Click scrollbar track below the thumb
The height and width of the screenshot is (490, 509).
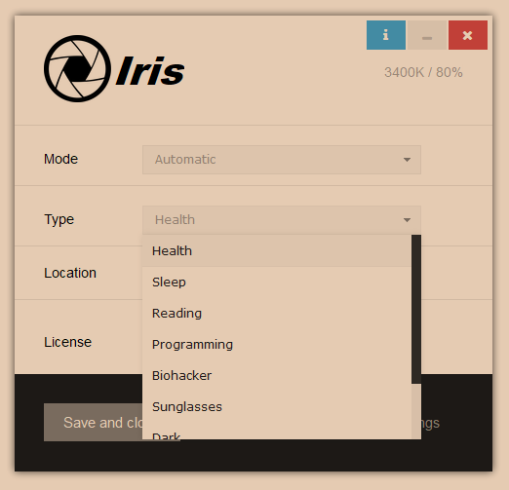(416, 411)
